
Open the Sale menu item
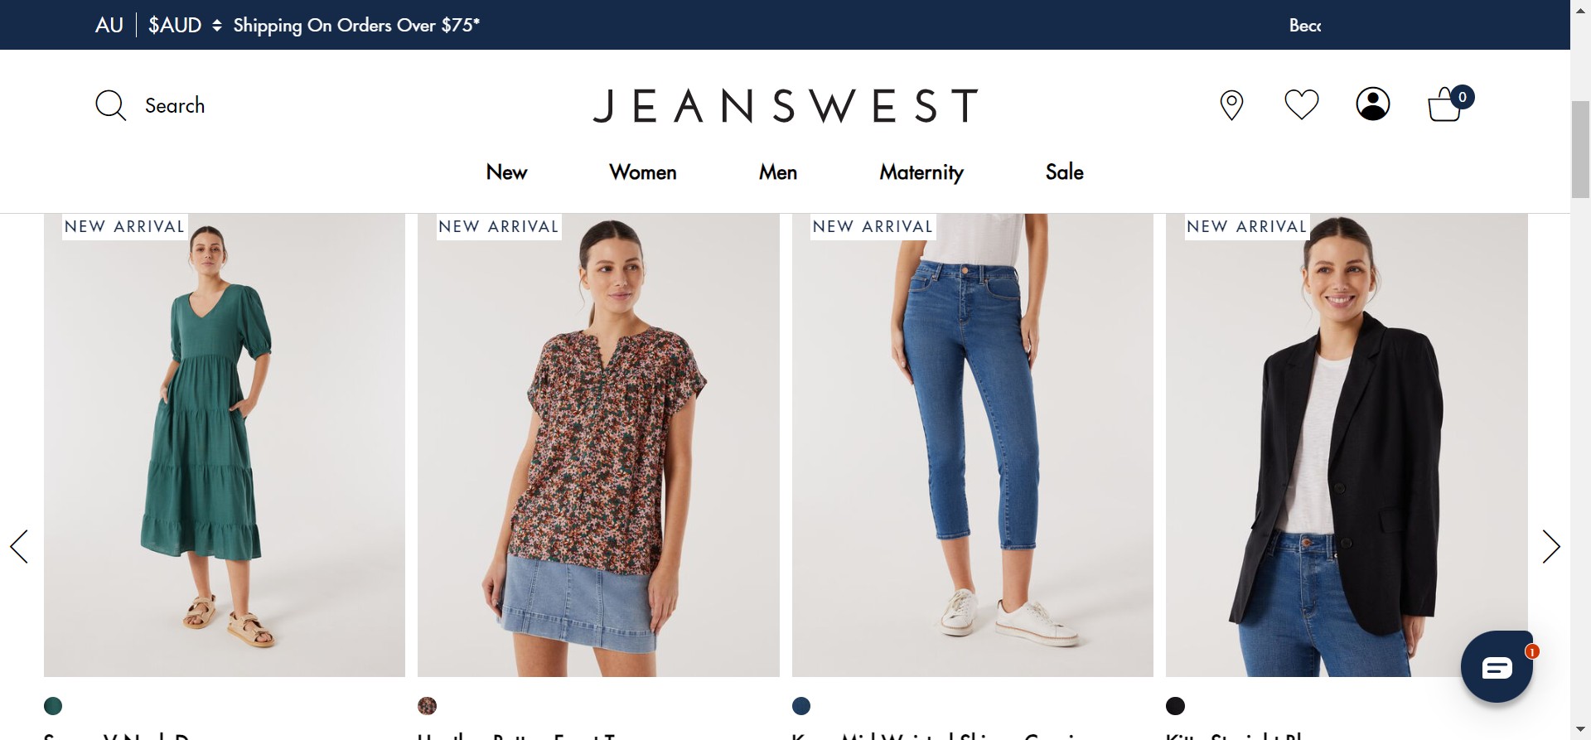pyautogui.click(x=1064, y=172)
